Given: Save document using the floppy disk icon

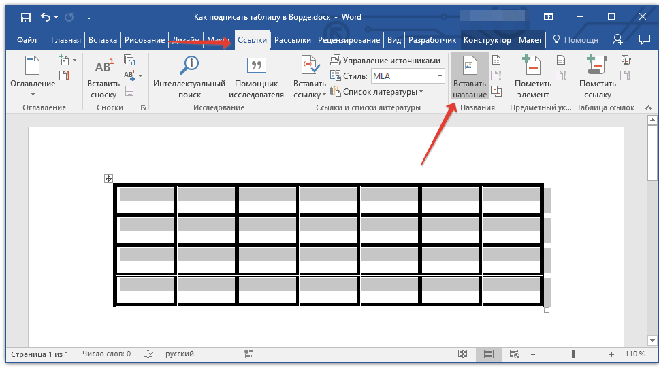Looking at the screenshot, I should coord(25,17).
